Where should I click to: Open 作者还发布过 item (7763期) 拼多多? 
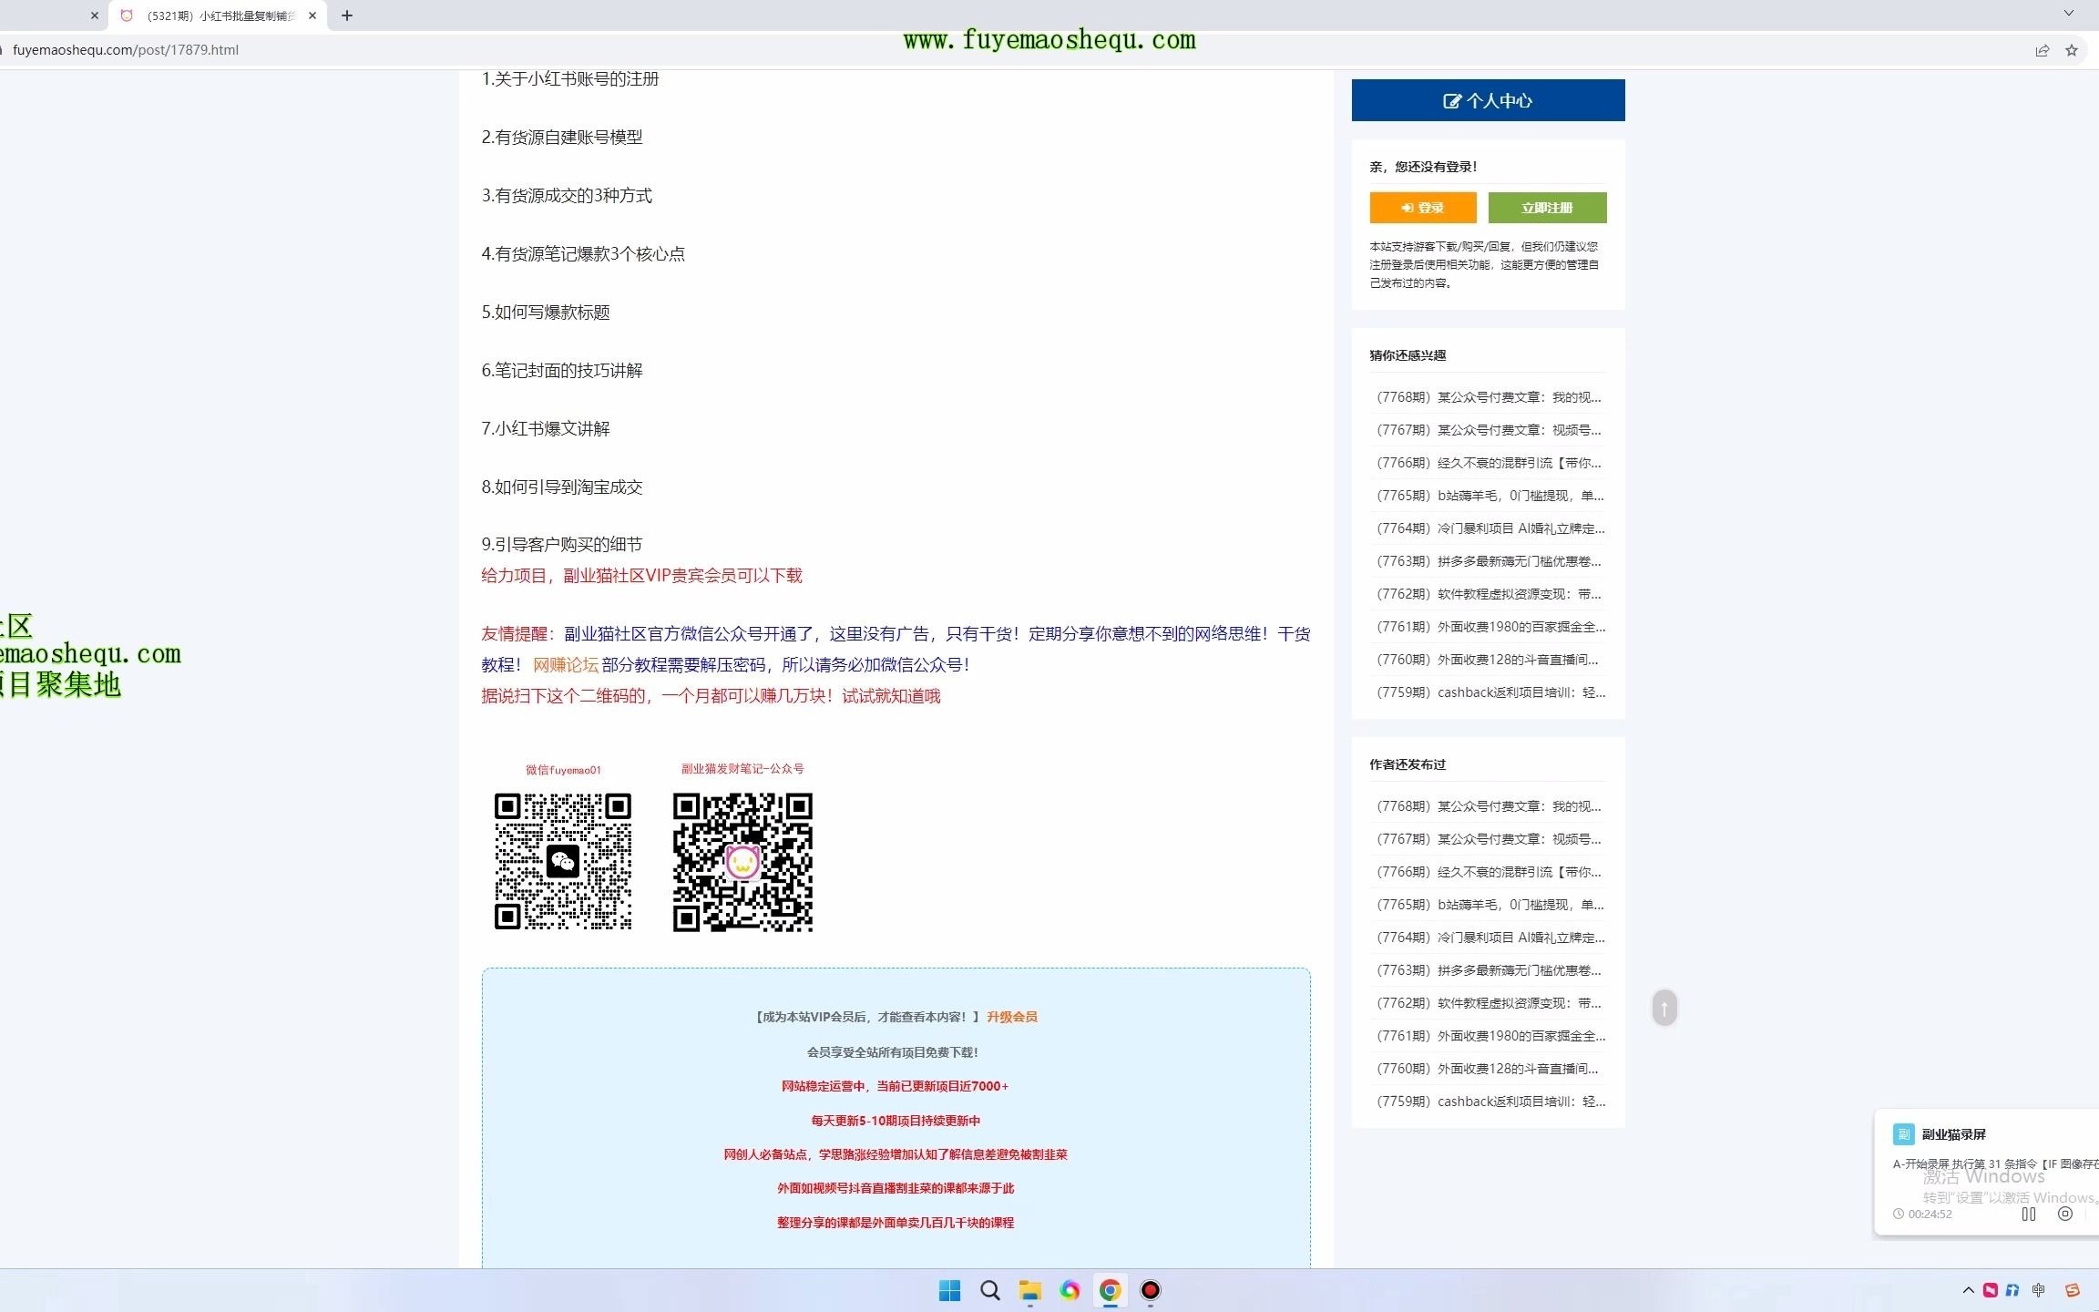coord(1489,970)
